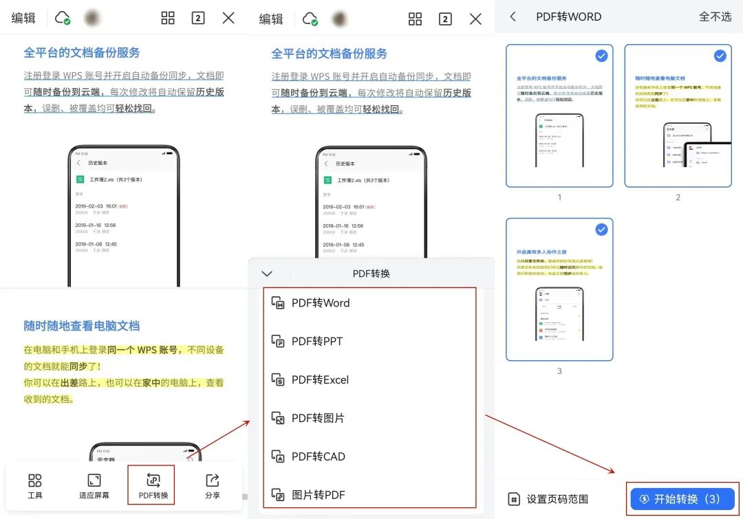The width and height of the screenshot is (743, 519).
Task: Open the tab counter showing 2 in middle screen
Action: coord(445,19)
